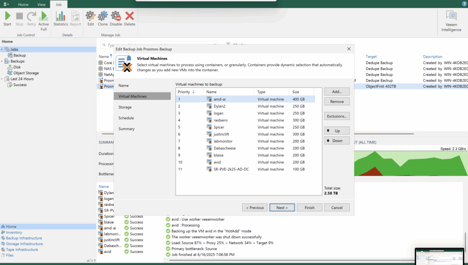Move selected VM Up in priority
Viewport: 468px width, 265px height.
click(x=337, y=131)
